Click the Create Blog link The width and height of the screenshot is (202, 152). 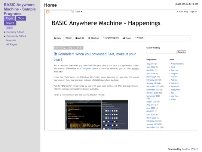coord(183,12)
